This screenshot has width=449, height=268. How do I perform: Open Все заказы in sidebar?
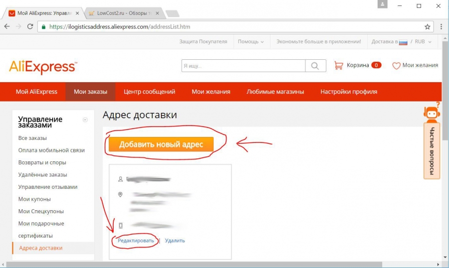pos(32,138)
